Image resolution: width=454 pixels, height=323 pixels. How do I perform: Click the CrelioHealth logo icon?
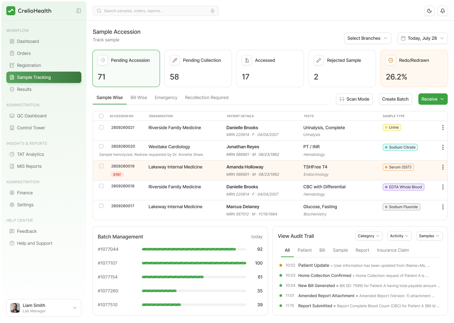tap(11, 11)
